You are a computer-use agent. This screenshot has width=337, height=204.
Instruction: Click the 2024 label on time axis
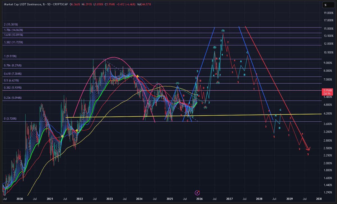(139, 199)
